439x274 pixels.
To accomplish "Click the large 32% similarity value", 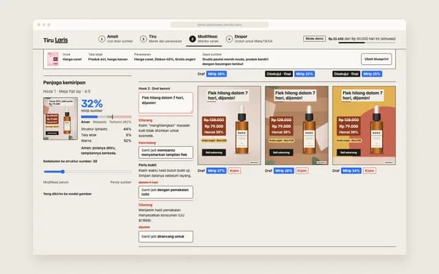I will pos(92,103).
